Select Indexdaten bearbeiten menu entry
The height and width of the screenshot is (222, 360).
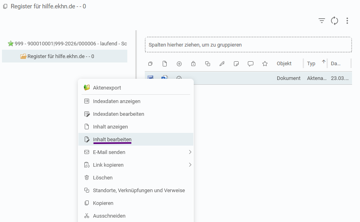[x=136, y=114]
